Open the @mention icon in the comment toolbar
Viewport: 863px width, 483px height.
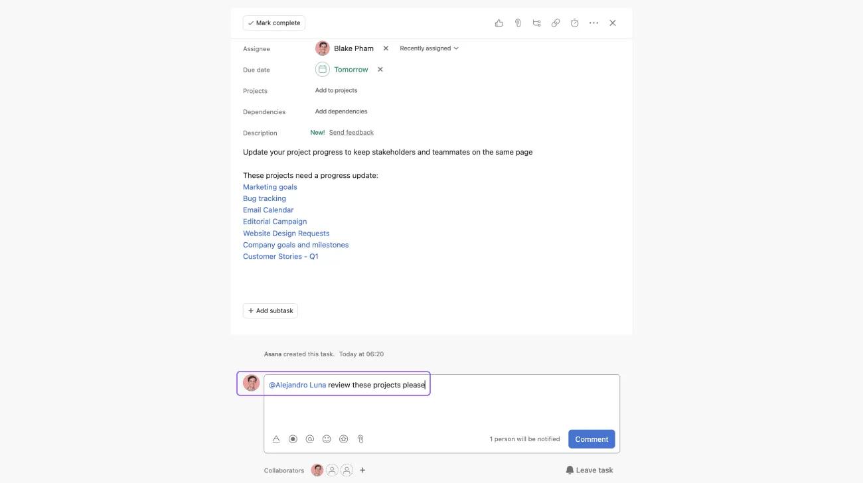(308, 438)
